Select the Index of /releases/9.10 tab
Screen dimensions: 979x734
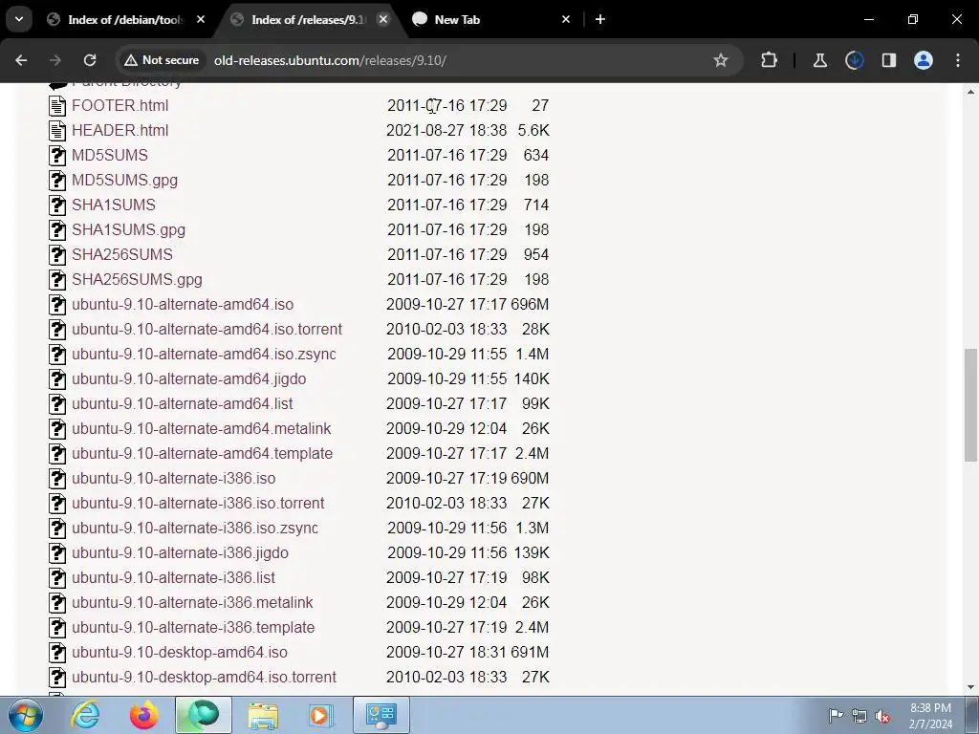309,19
